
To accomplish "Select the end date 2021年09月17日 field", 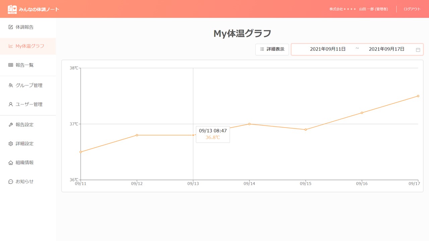I will click(x=386, y=49).
